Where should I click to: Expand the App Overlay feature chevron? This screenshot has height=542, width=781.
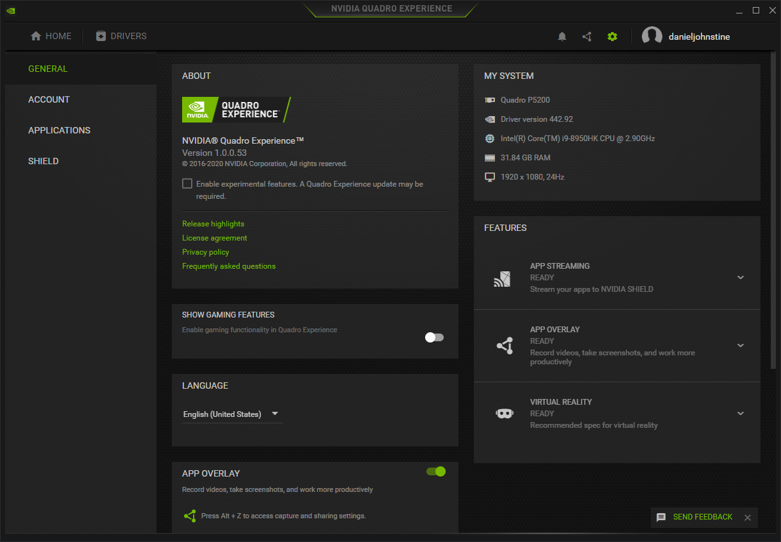741,345
